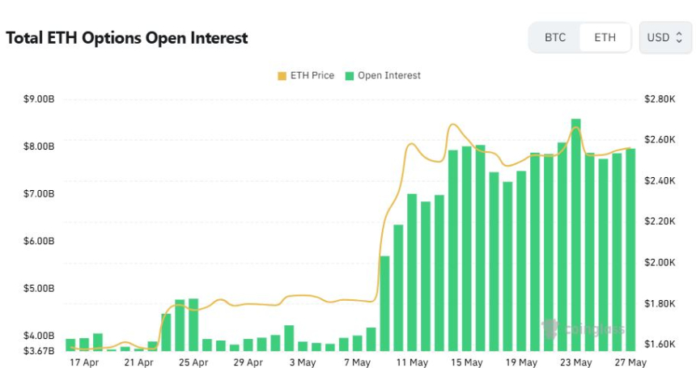Screen dimensions: 696x368
Task: Click the bar above 3 May label
Action: pos(303,346)
